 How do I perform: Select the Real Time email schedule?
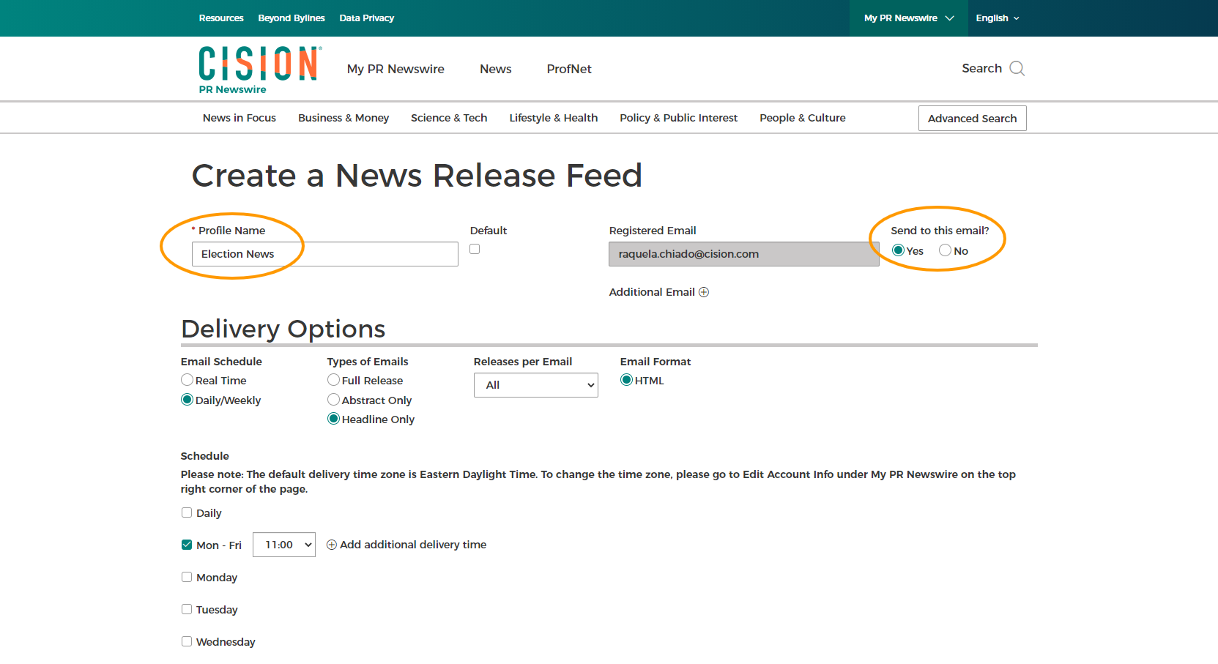tap(187, 380)
